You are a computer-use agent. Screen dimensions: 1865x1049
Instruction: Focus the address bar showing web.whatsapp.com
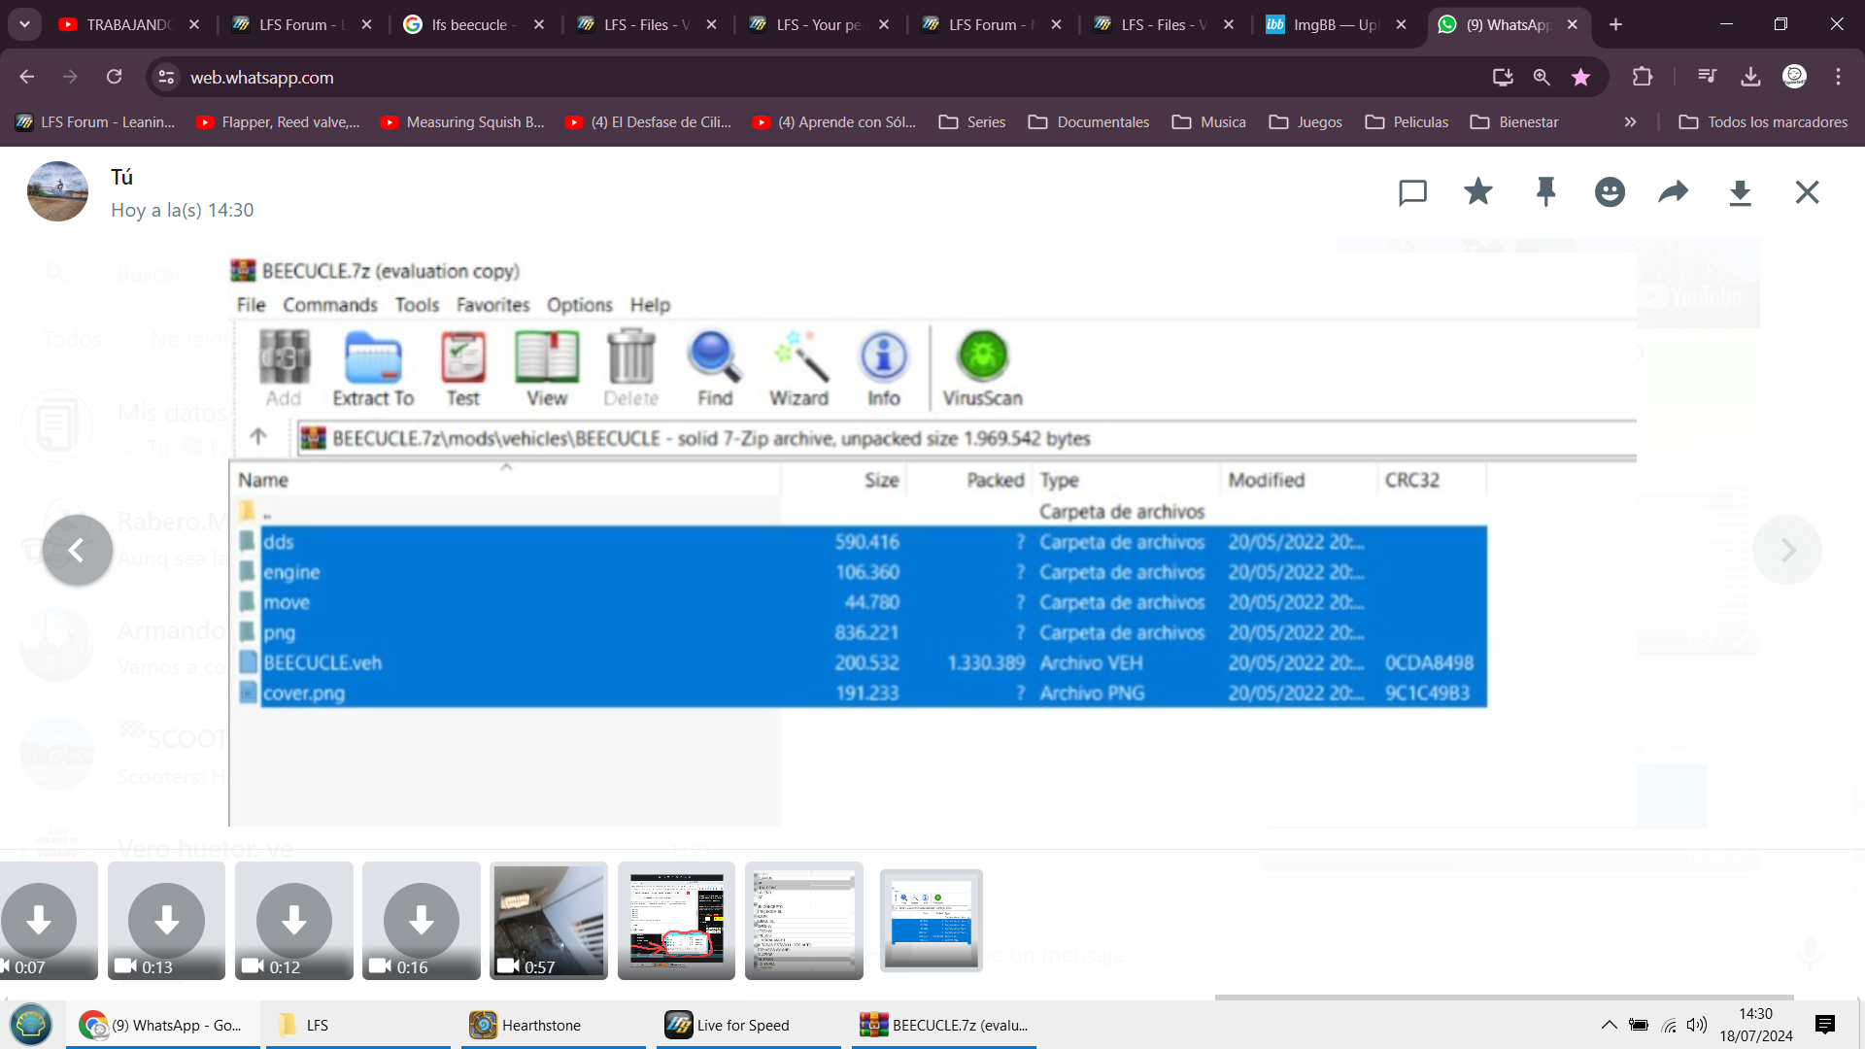tap(826, 77)
